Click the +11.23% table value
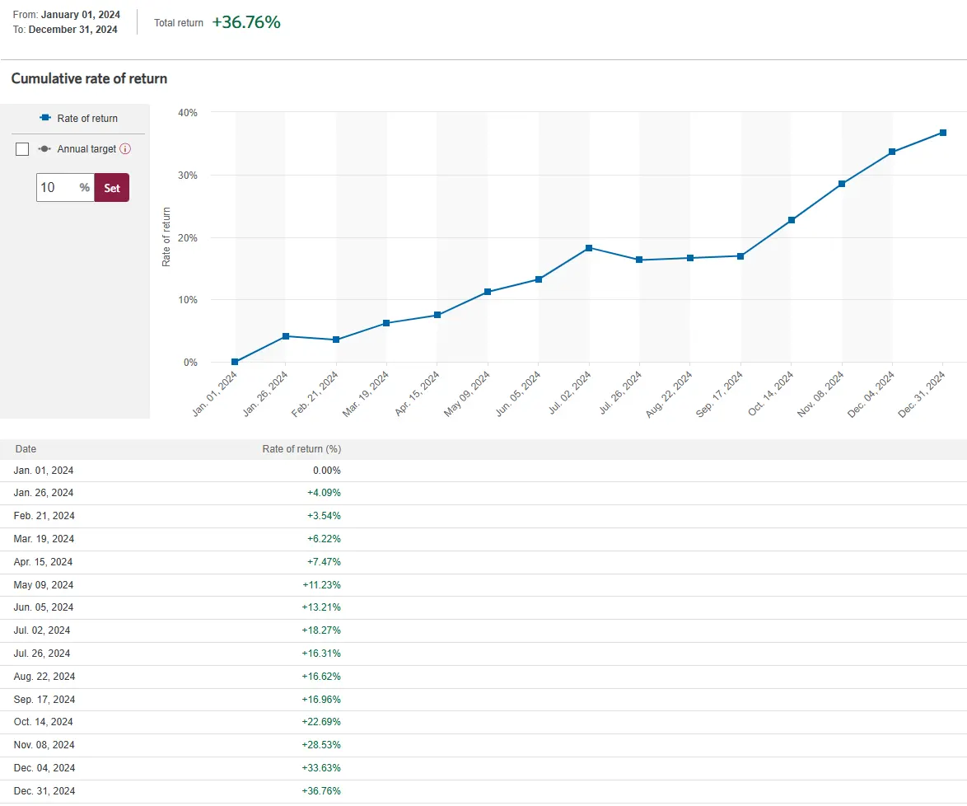This screenshot has height=806, width=967. coord(321,584)
